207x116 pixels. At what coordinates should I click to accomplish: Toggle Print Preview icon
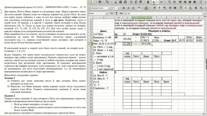(125, 2)
